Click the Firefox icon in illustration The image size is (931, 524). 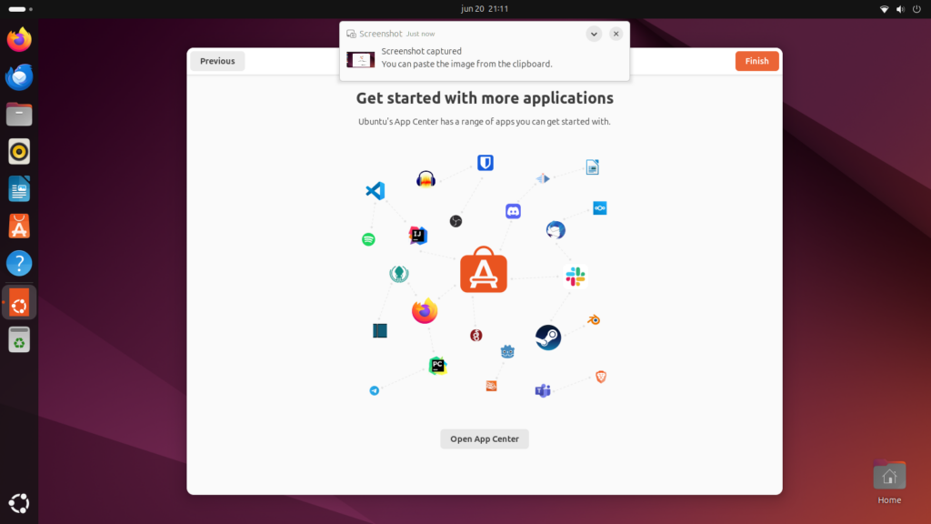tap(425, 311)
